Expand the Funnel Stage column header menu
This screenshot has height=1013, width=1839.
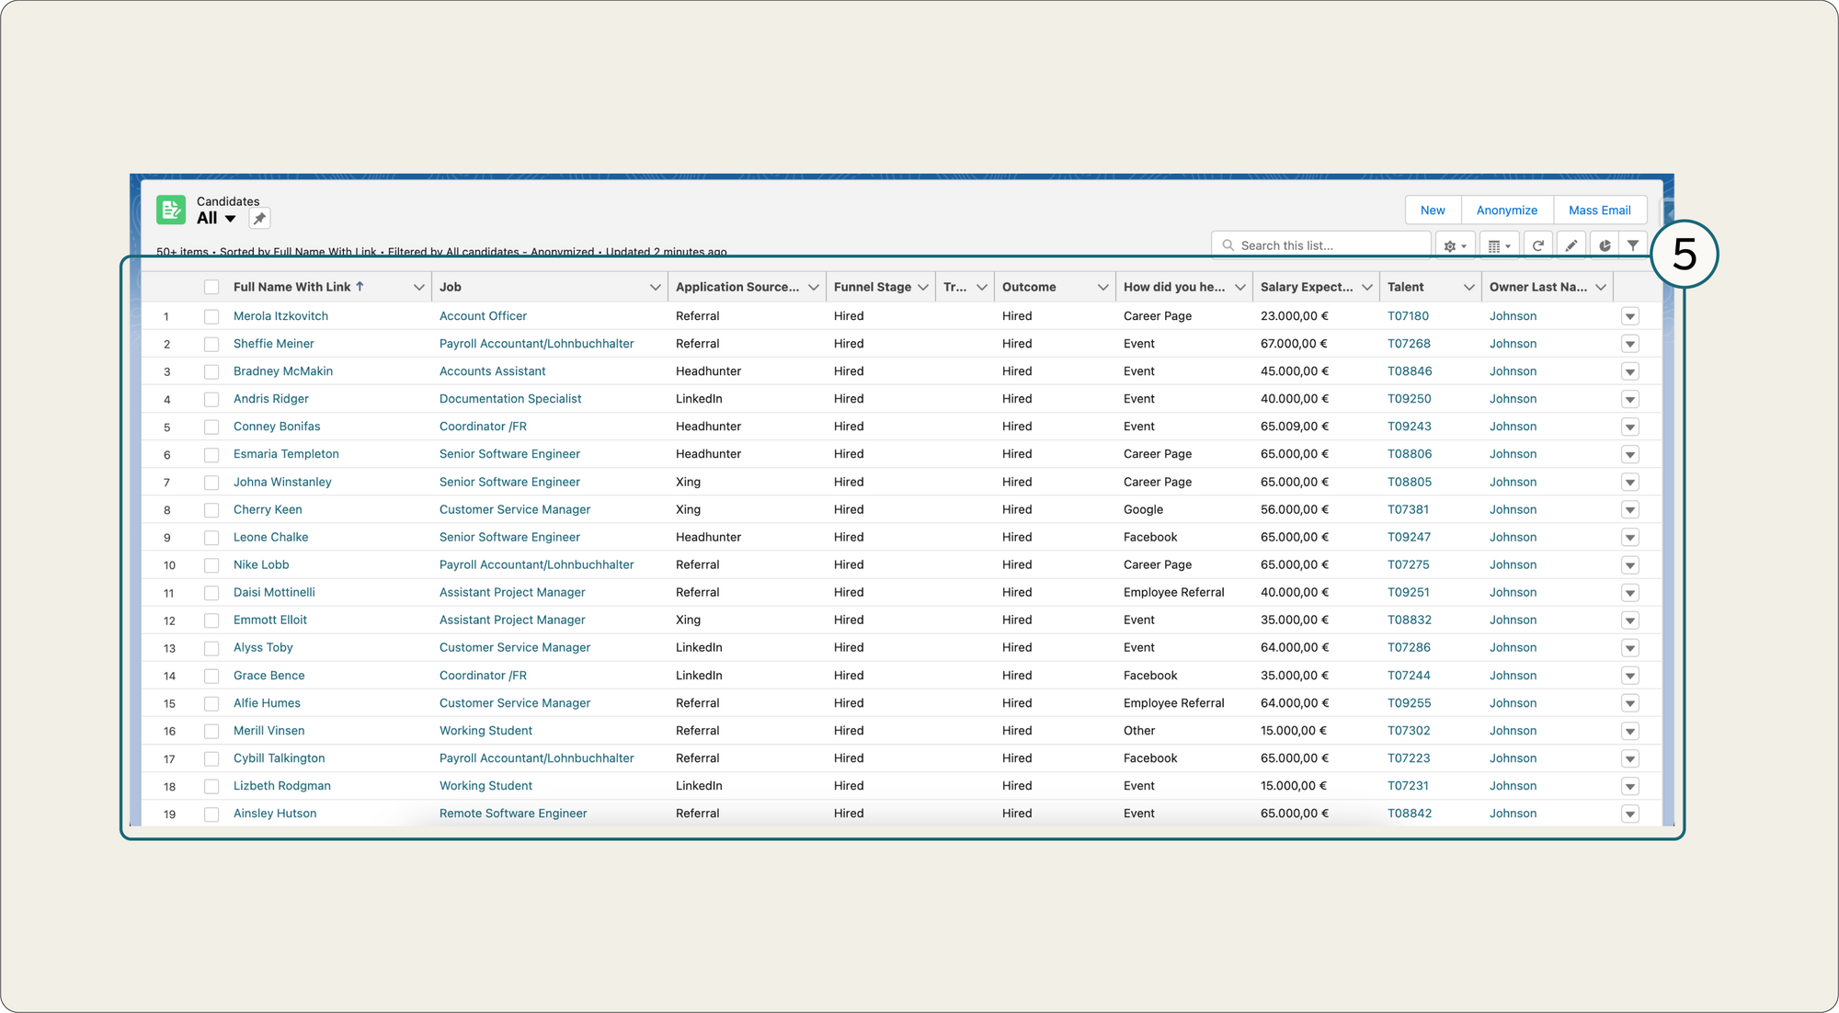(922, 286)
